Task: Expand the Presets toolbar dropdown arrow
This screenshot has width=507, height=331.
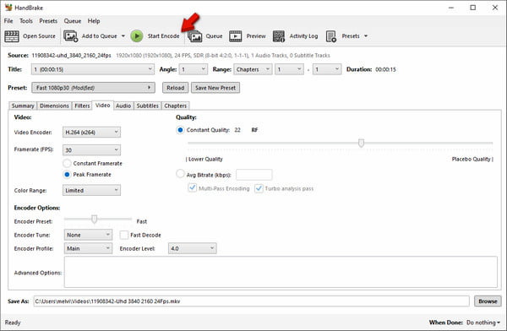Action: click(366, 35)
